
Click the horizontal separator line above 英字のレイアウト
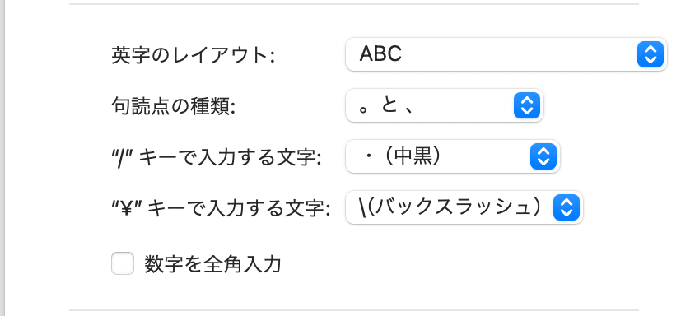(354, 4)
